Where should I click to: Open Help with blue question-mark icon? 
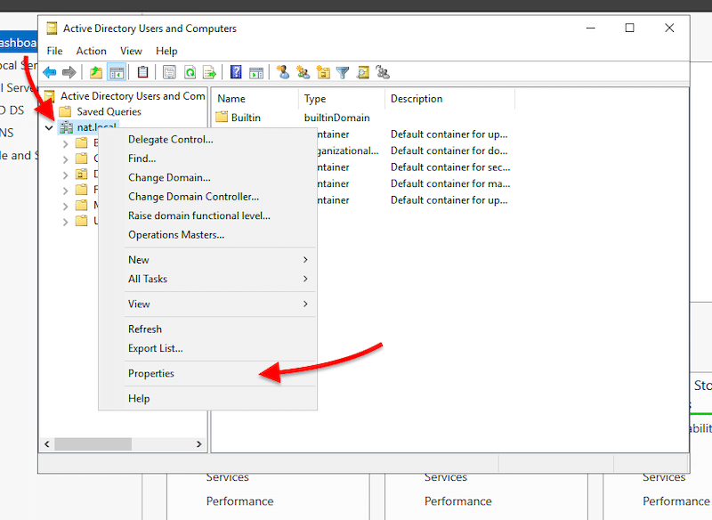point(236,72)
